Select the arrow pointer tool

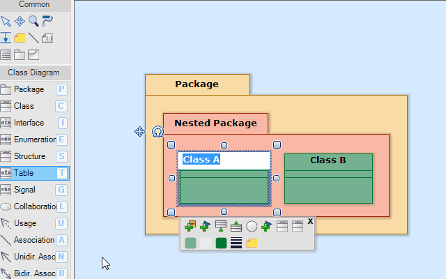(6, 22)
